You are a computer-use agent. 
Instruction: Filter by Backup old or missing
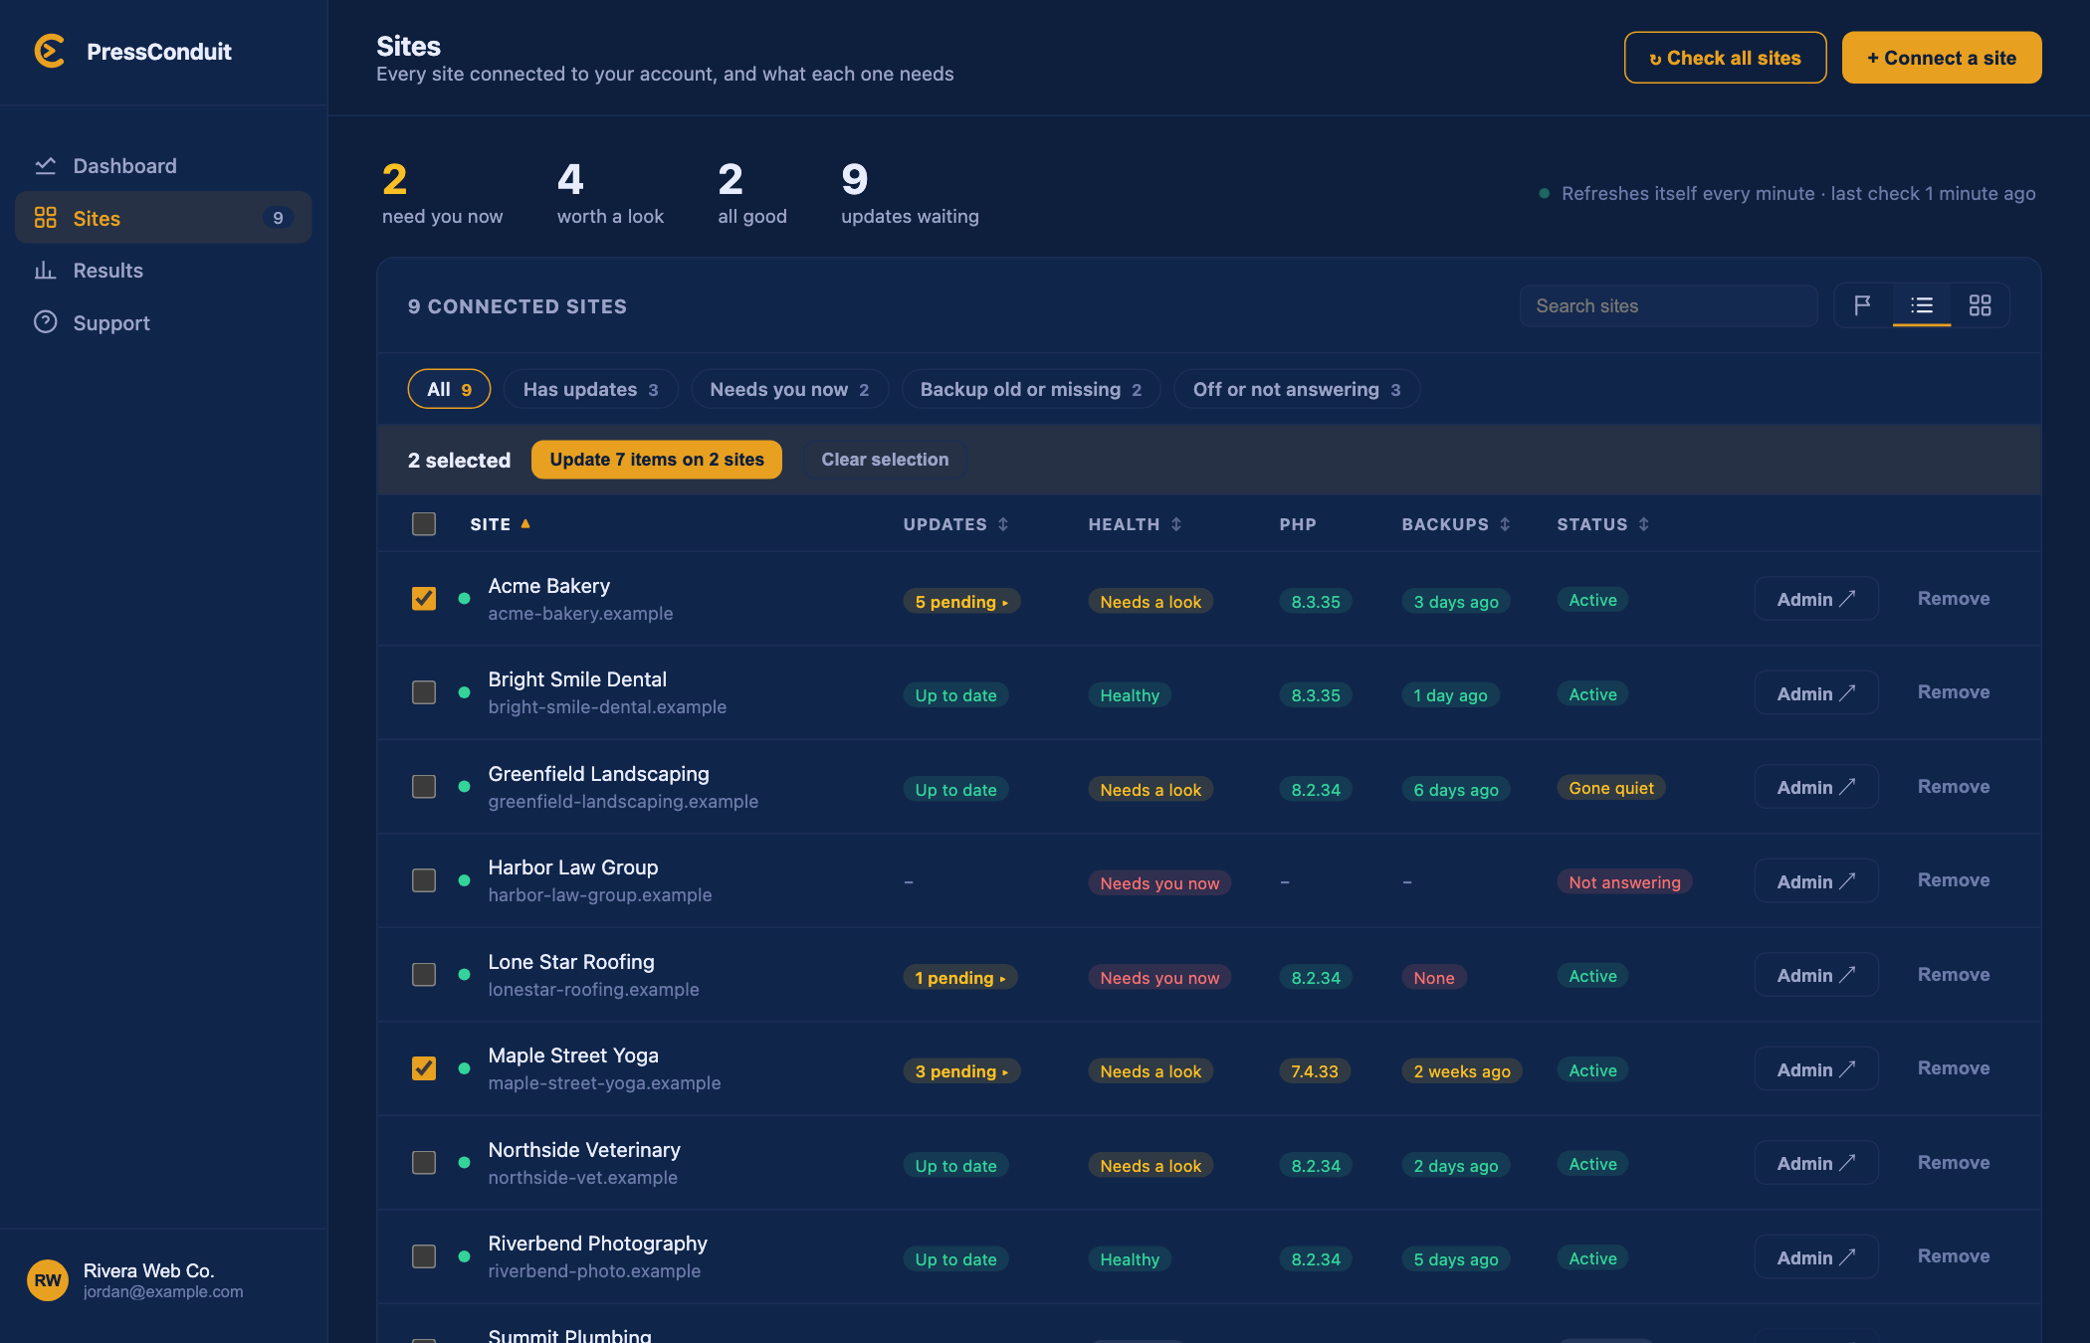click(1031, 389)
